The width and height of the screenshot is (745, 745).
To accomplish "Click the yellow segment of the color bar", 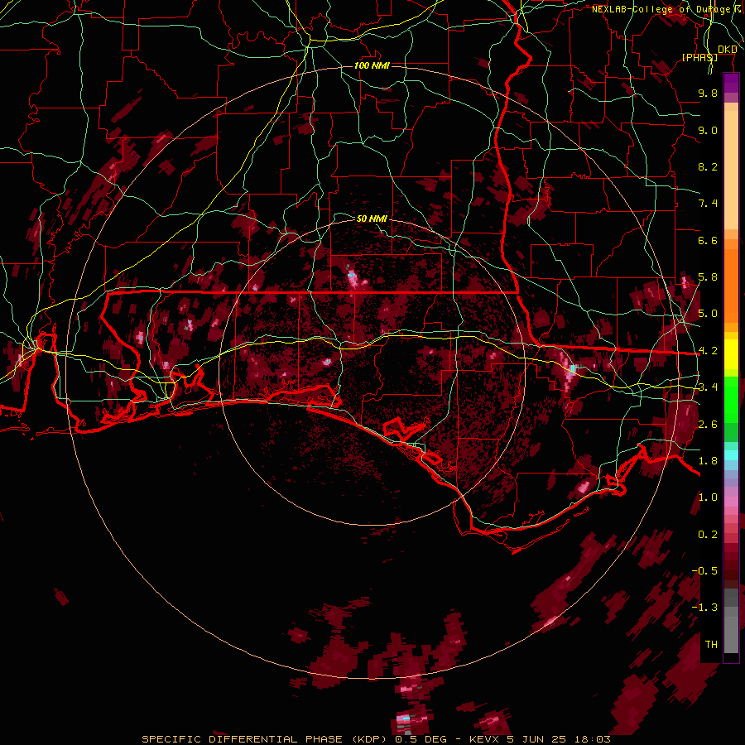I will [x=731, y=354].
